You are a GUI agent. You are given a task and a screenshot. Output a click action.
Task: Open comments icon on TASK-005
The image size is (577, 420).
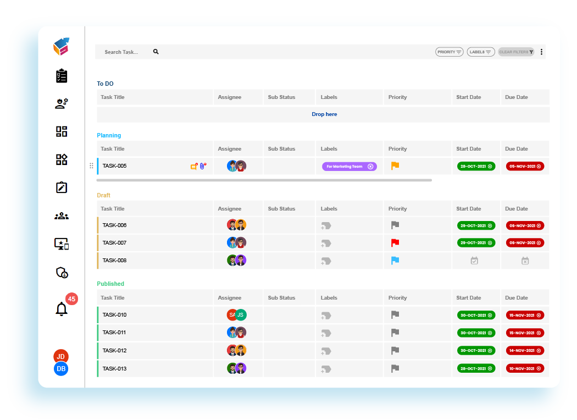coord(192,165)
